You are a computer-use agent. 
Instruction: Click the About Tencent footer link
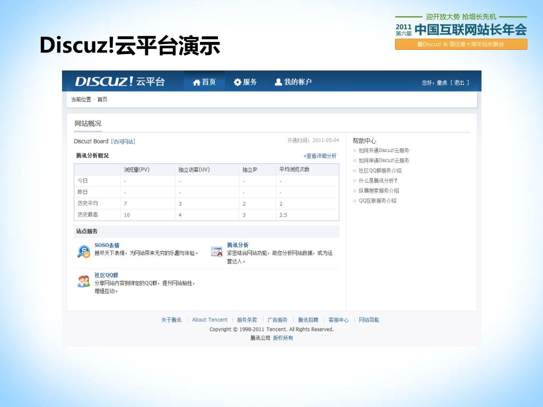[x=210, y=320]
